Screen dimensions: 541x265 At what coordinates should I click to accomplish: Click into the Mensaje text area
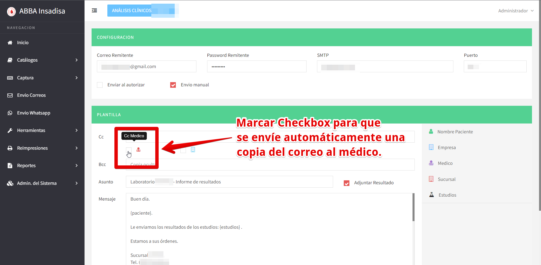(269, 229)
